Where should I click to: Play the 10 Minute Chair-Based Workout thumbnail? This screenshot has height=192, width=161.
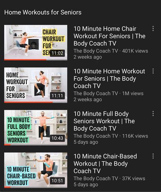click(36, 170)
